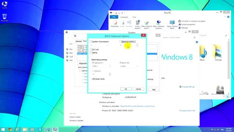234x132 pixels.
Task: Toggle the Baud rate checkbox
Action: click(x=121, y=63)
